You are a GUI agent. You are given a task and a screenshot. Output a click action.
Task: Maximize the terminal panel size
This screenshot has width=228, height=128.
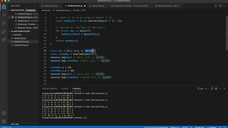[220, 89]
